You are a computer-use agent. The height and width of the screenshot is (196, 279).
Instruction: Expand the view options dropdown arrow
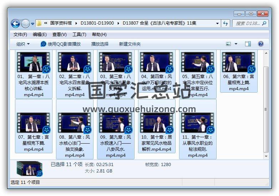tap(236, 44)
